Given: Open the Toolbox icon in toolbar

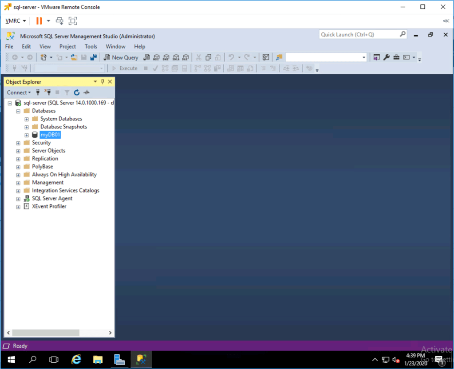Looking at the screenshot, I should click(396, 57).
